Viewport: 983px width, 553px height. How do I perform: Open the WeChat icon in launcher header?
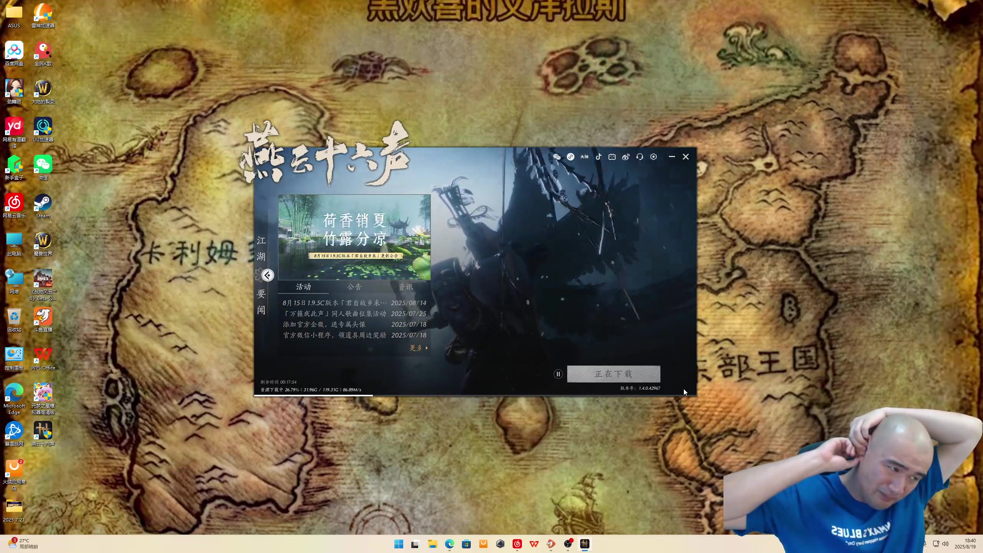[557, 157]
